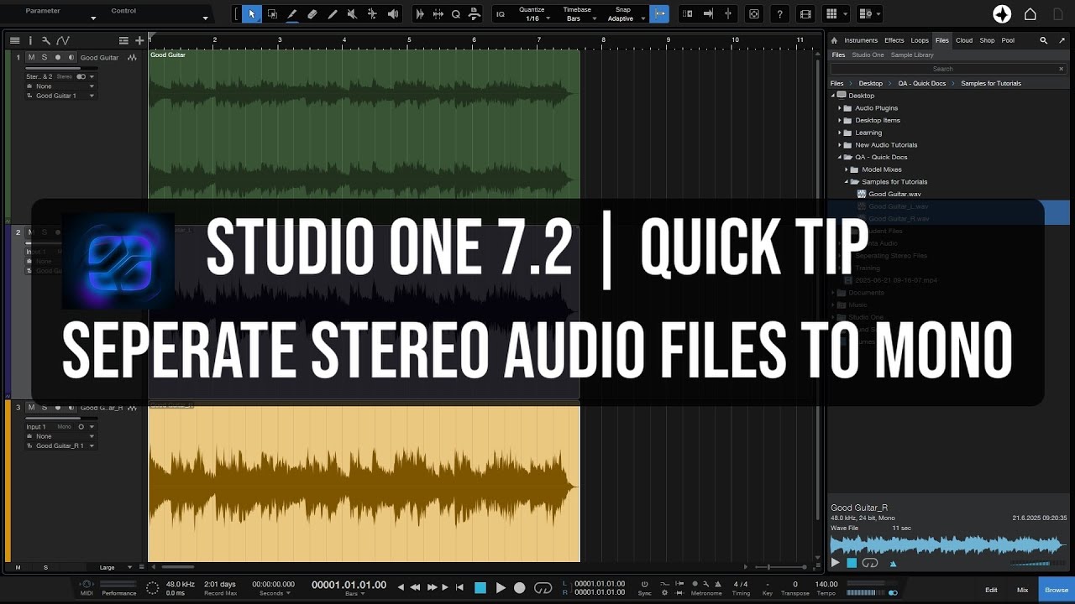Switch to the Loops browser tab
This screenshot has height=604, width=1075.
920,40
